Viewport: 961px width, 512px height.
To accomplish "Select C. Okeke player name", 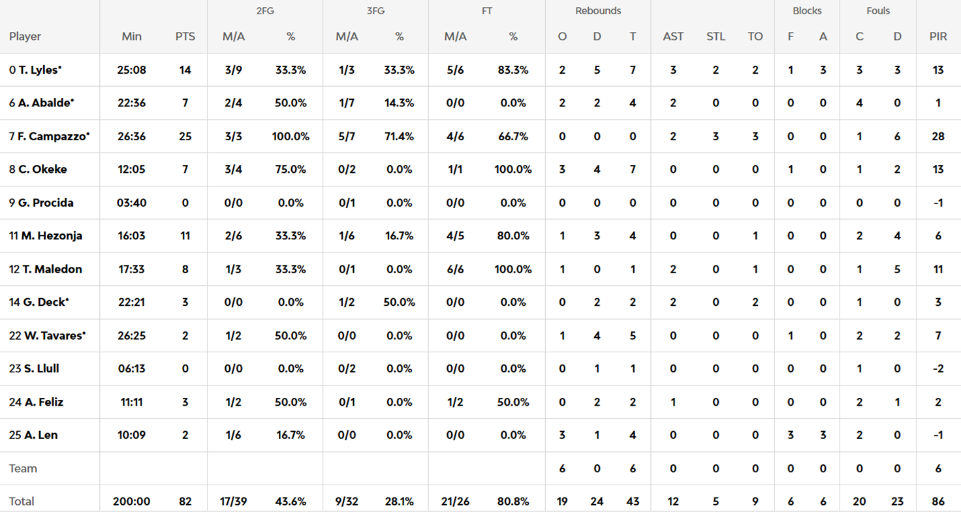I will pos(42,170).
